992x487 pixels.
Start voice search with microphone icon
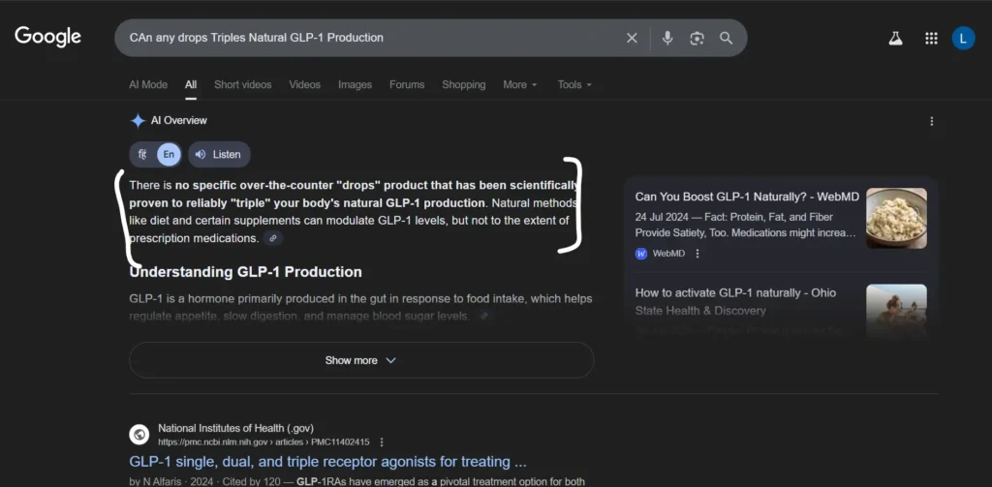click(666, 38)
